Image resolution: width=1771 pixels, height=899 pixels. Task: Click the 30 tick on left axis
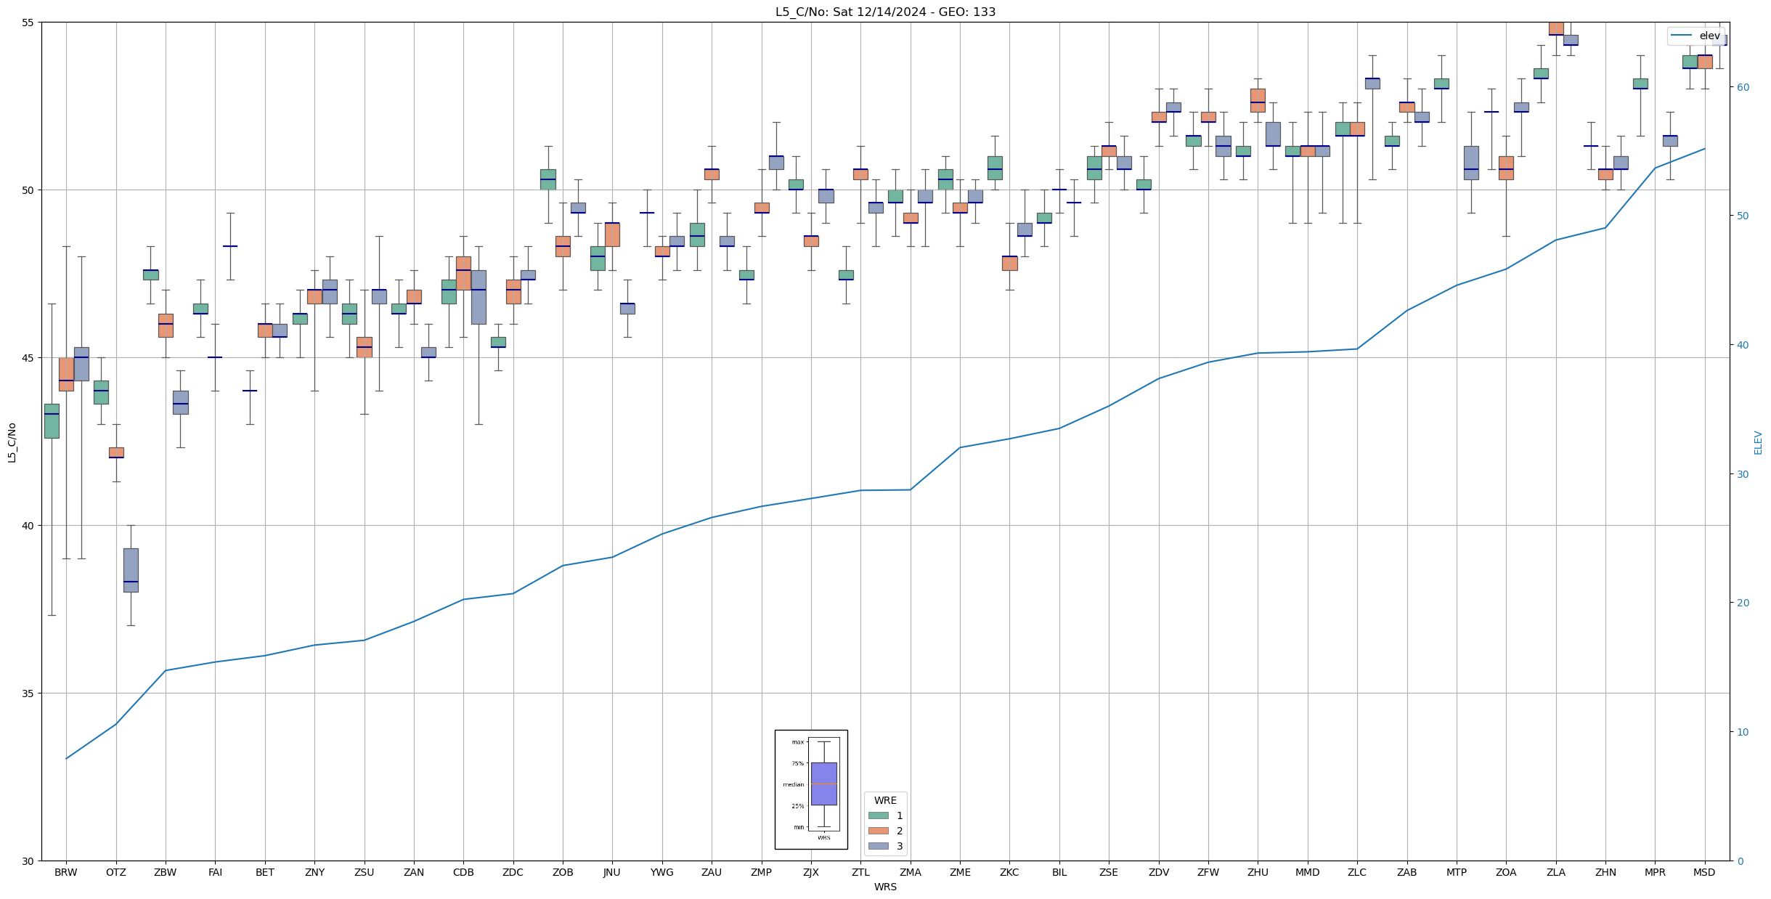pyautogui.click(x=28, y=861)
